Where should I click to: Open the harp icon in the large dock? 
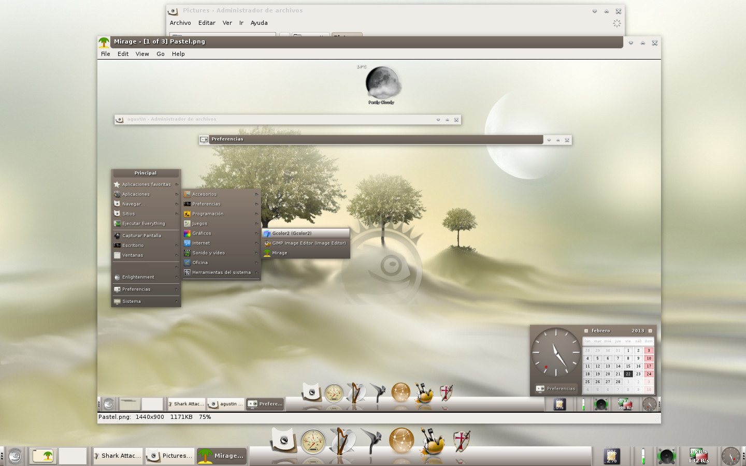coord(342,441)
